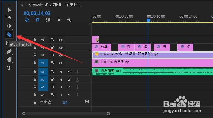Image resolution: width=213 pixels, height=118 pixels.
Task: Open Timeline display settings wrench
Action: (x=69, y=20)
